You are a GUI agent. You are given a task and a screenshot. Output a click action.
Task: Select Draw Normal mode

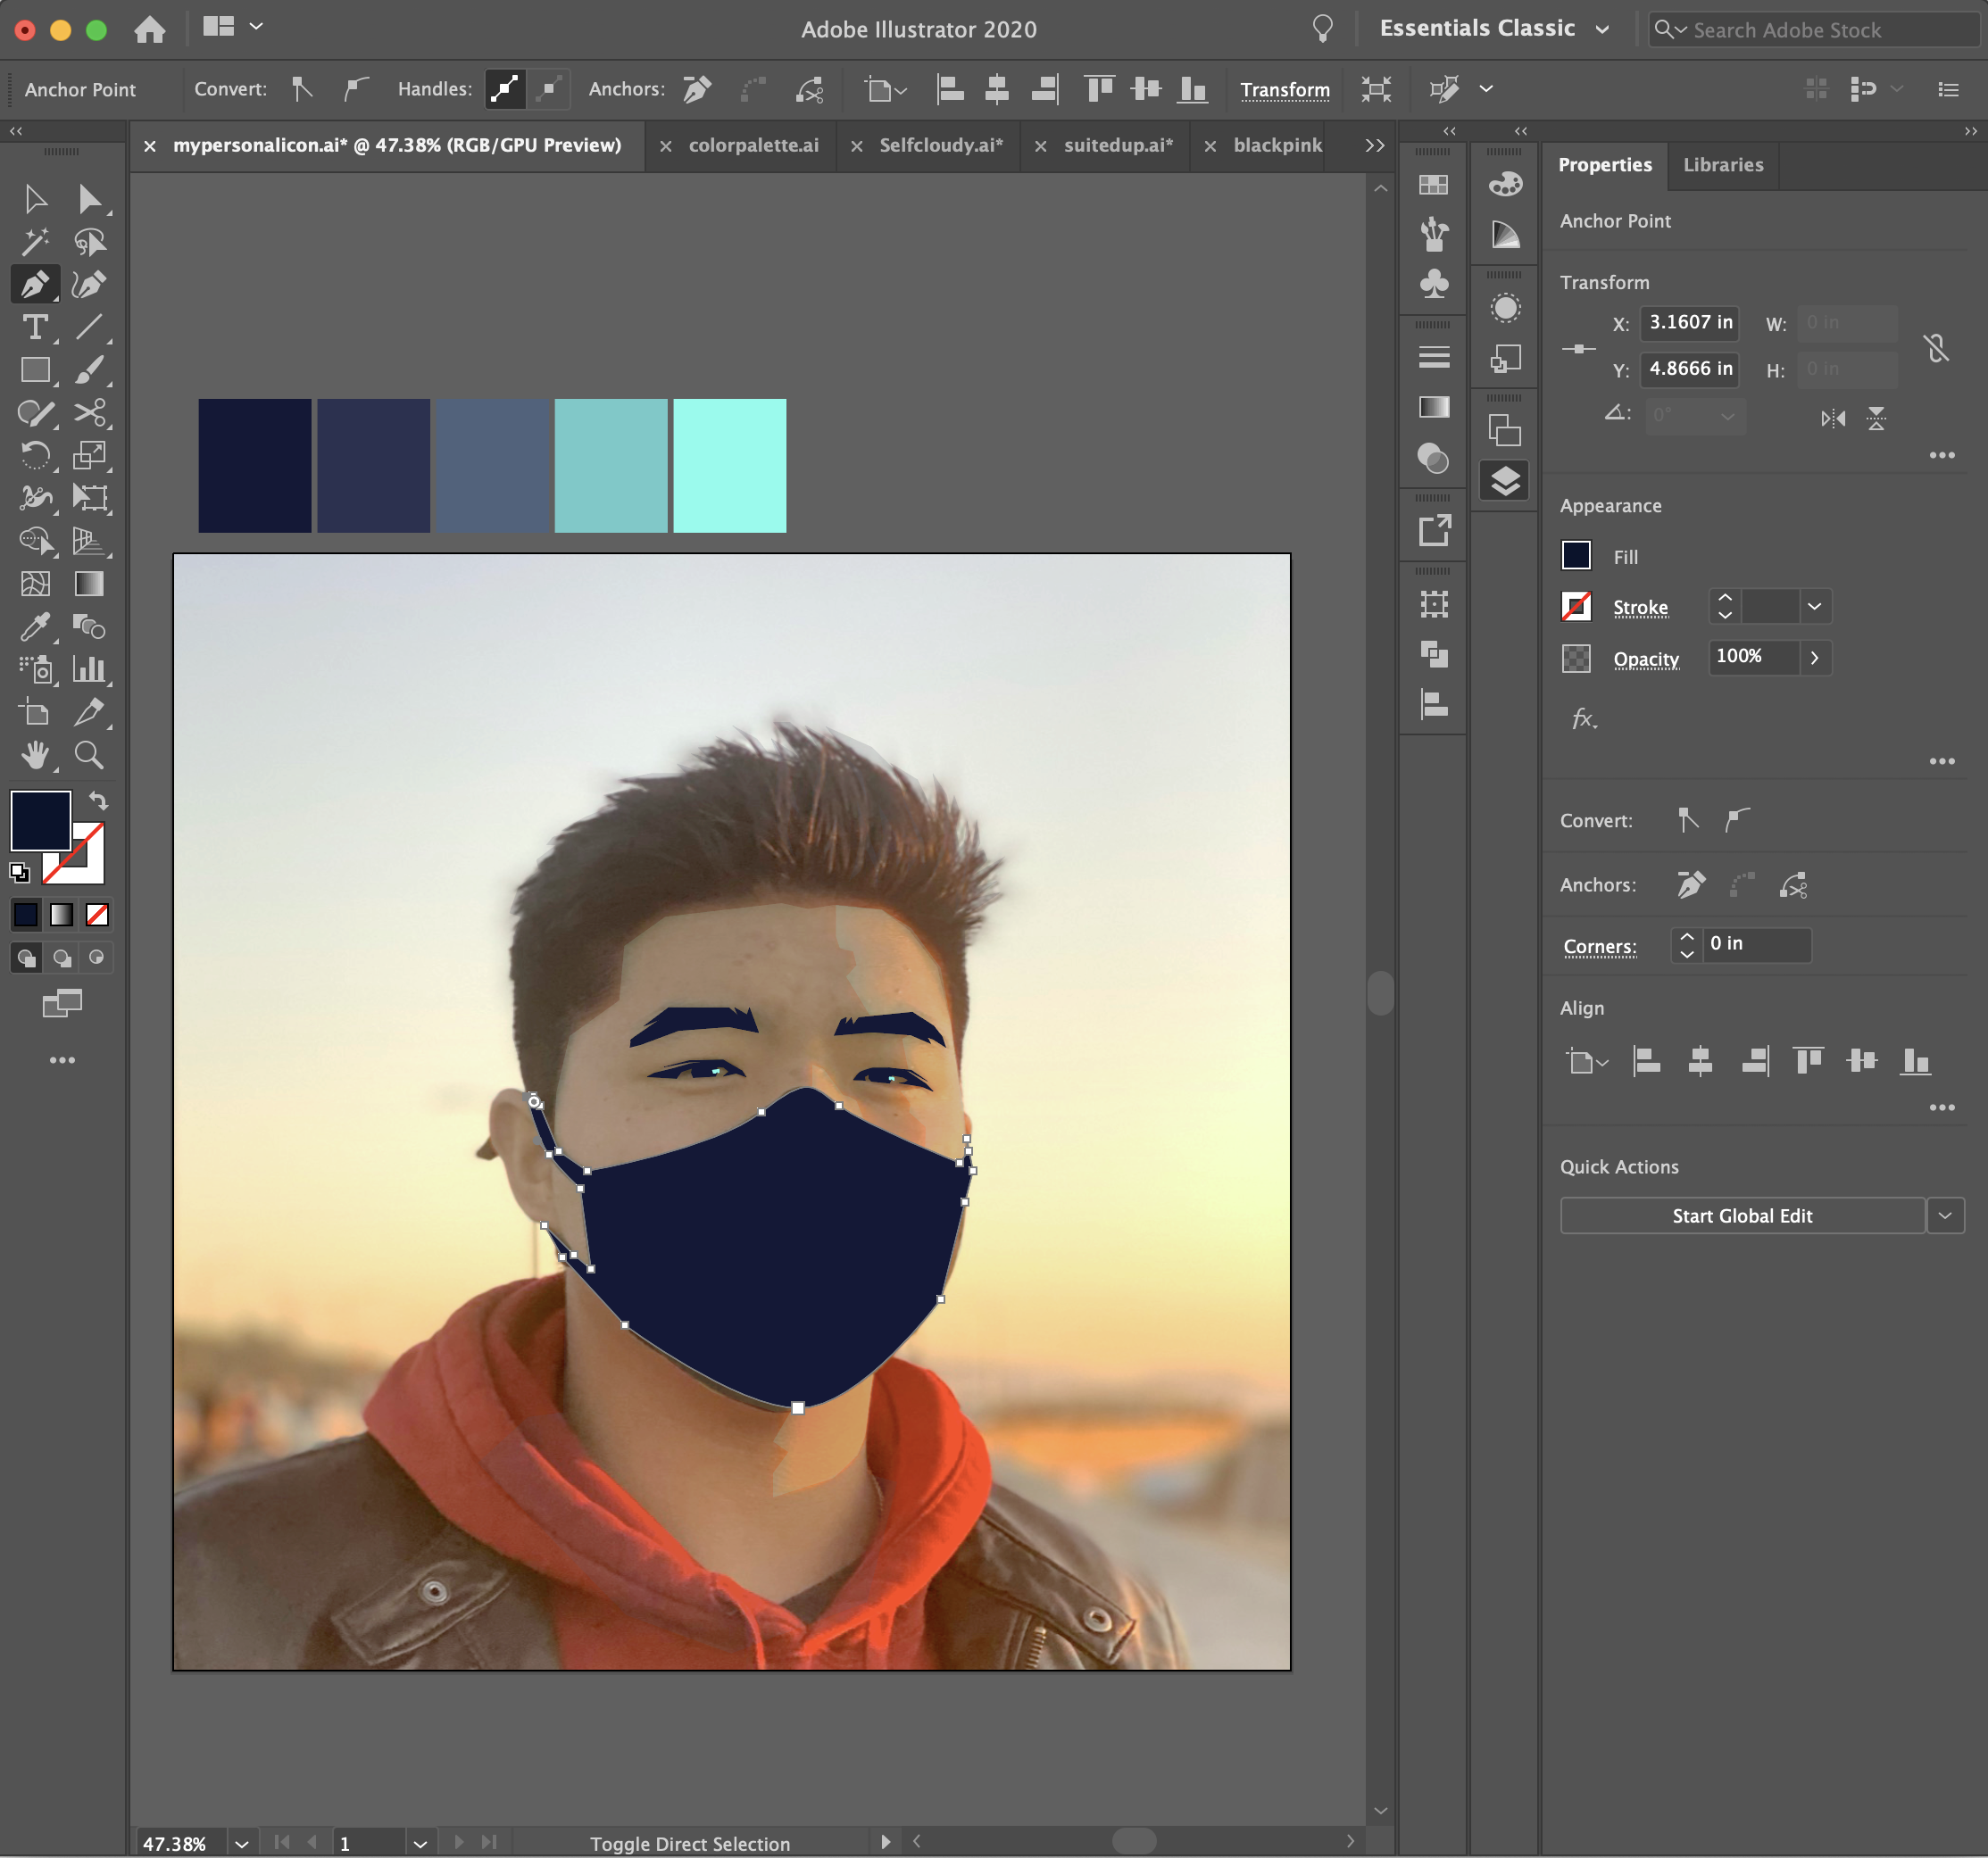pyautogui.click(x=26, y=958)
